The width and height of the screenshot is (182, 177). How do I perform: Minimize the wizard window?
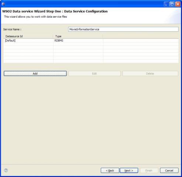166,4
